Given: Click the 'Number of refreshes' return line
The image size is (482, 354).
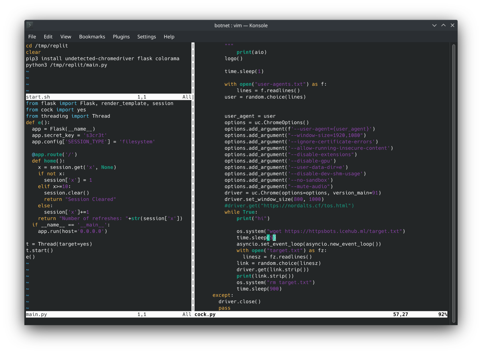Looking at the screenshot, I should coord(110,219).
